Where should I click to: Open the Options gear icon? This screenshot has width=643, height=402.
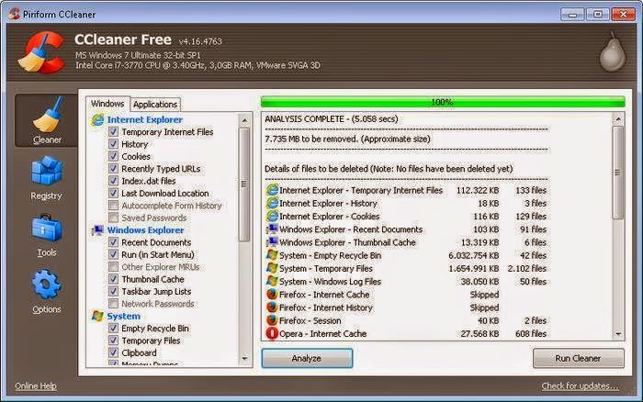(x=46, y=284)
